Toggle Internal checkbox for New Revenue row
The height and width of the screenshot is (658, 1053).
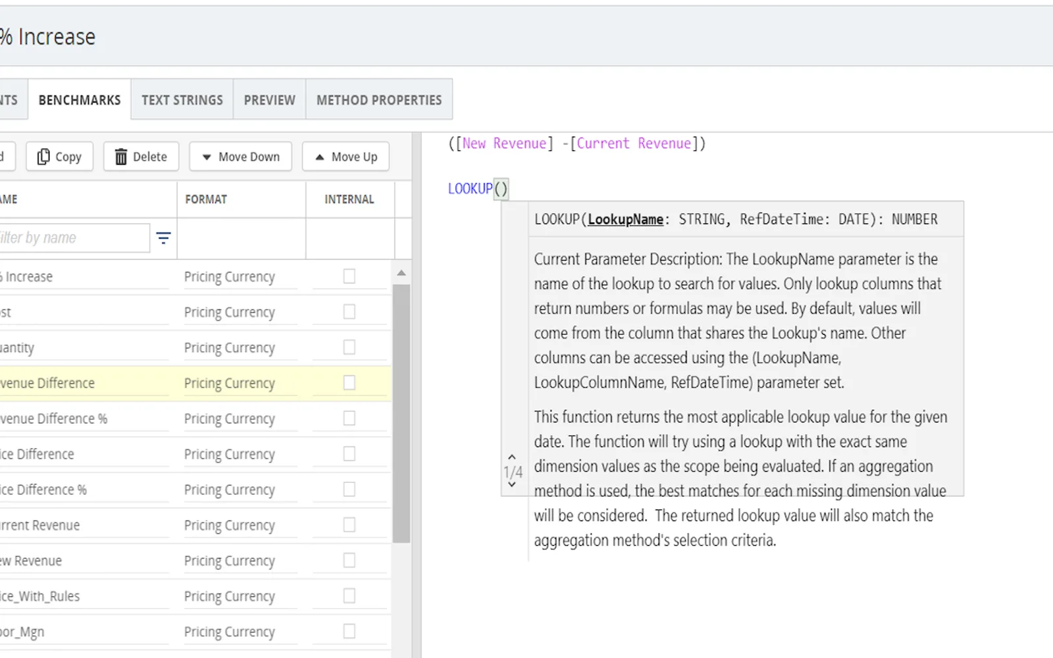click(349, 561)
